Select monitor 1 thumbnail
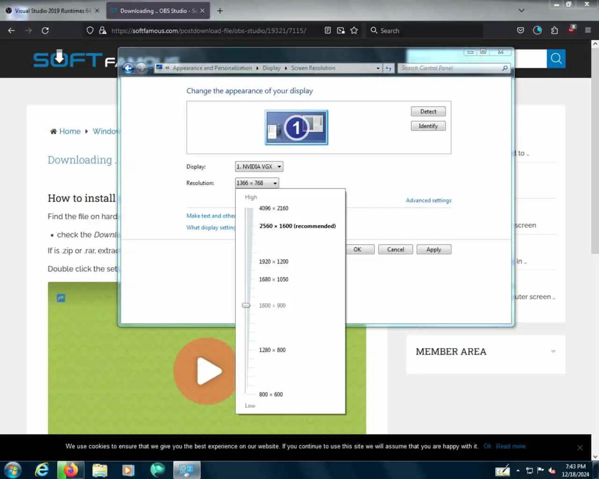 coord(296,127)
